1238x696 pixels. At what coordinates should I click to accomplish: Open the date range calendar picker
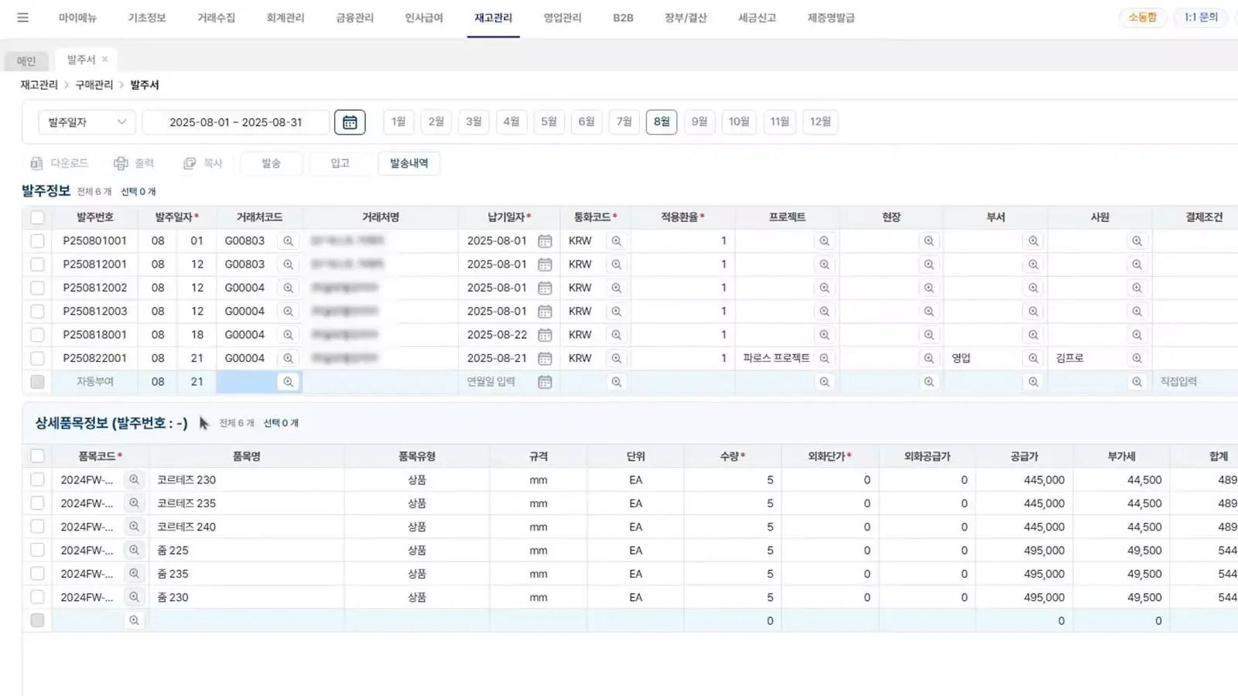(350, 122)
